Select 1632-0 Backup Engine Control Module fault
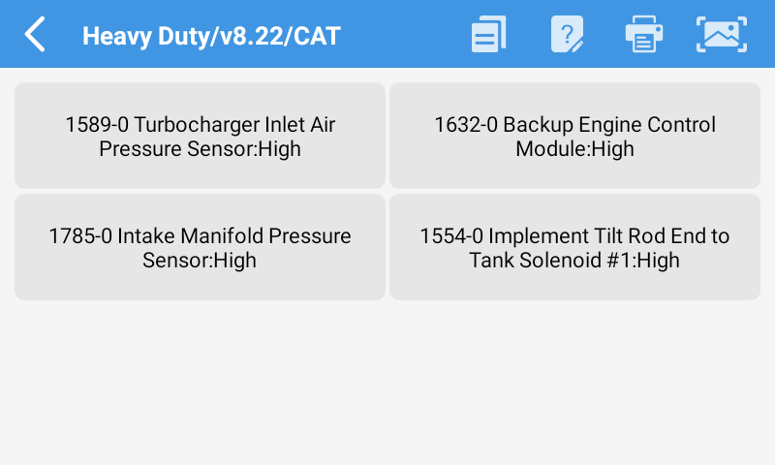 (574, 136)
